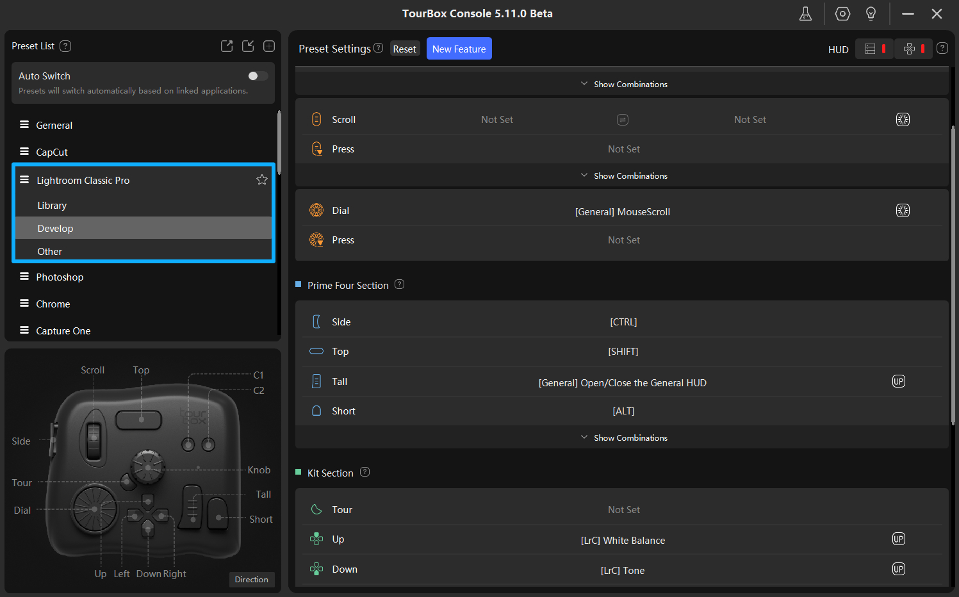
Task: Click the rotation speed icon in Dial row
Action: click(902, 211)
